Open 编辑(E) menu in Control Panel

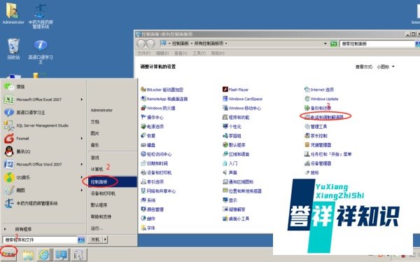[162, 53]
